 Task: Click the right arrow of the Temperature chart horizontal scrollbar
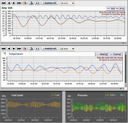tap(123, 89)
